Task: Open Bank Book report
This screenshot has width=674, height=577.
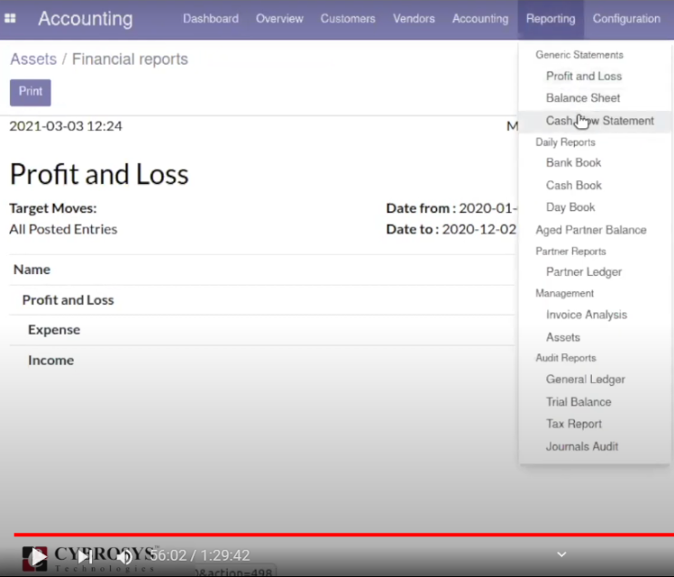Action: 574,163
